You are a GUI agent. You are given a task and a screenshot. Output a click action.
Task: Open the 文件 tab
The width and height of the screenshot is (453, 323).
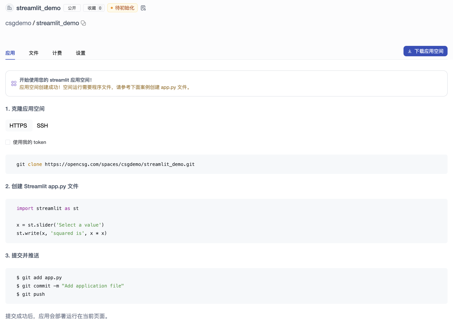(34, 53)
